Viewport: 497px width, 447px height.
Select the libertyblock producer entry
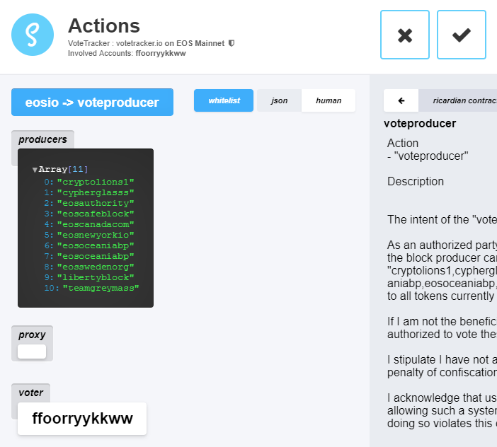pos(96,277)
